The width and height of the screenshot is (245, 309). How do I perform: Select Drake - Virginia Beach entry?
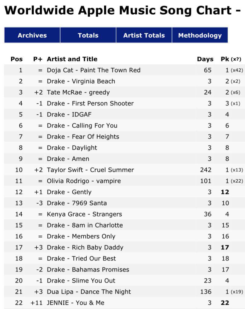point(81,81)
